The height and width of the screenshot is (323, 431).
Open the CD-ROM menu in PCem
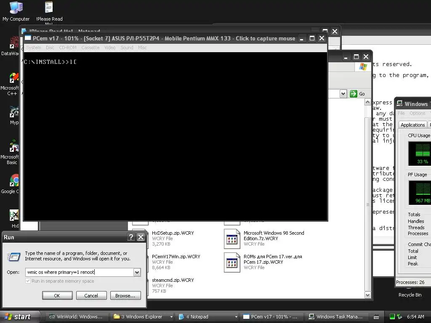(x=68, y=48)
